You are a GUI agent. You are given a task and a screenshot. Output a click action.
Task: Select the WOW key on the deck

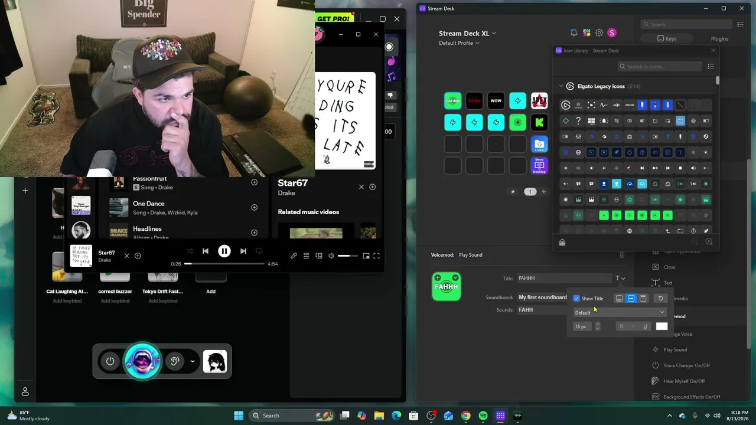pos(496,100)
